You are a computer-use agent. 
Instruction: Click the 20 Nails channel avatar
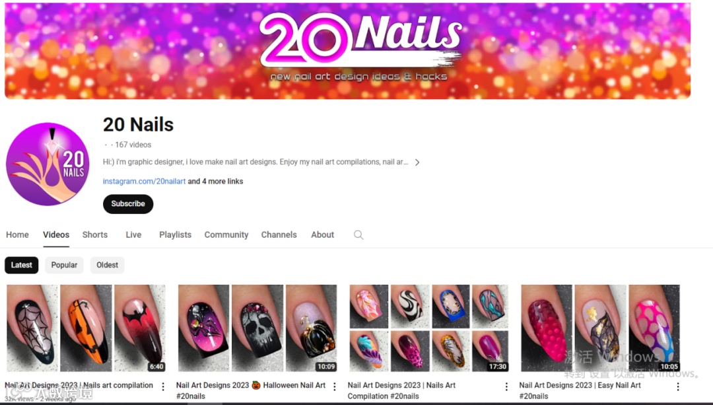click(x=48, y=164)
